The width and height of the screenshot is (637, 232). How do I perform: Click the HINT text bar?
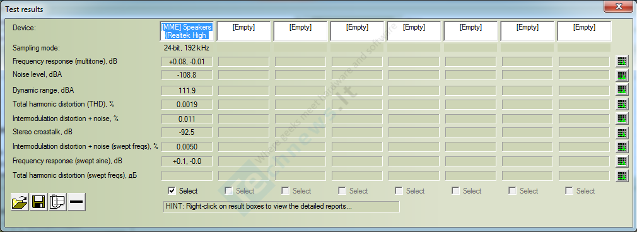pyautogui.click(x=281, y=206)
